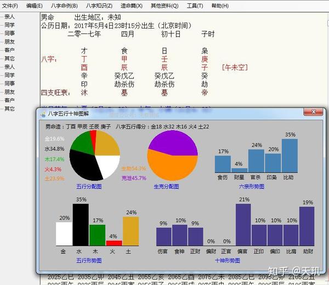Select the first 亲人 tree entry
Image resolution: width=329 pixels, height=285 pixels.
point(9,16)
